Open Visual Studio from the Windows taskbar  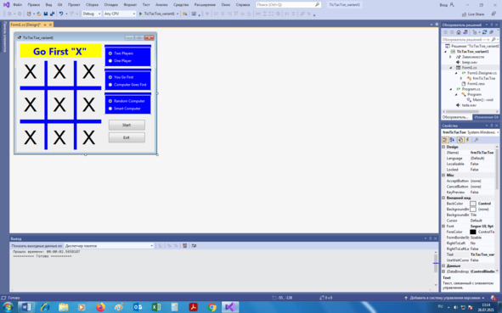tap(230, 307)
